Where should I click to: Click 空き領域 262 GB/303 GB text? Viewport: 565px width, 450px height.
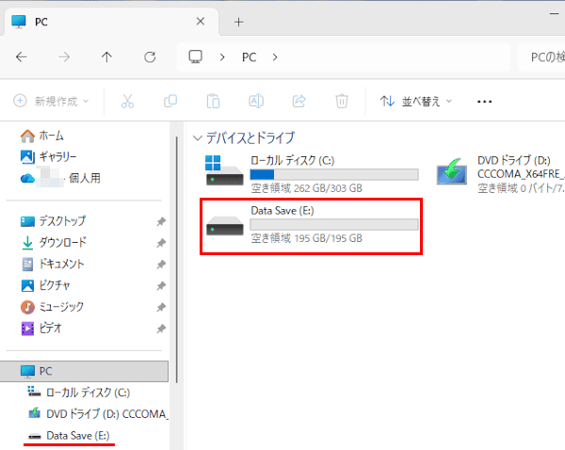tap(307, 188)
